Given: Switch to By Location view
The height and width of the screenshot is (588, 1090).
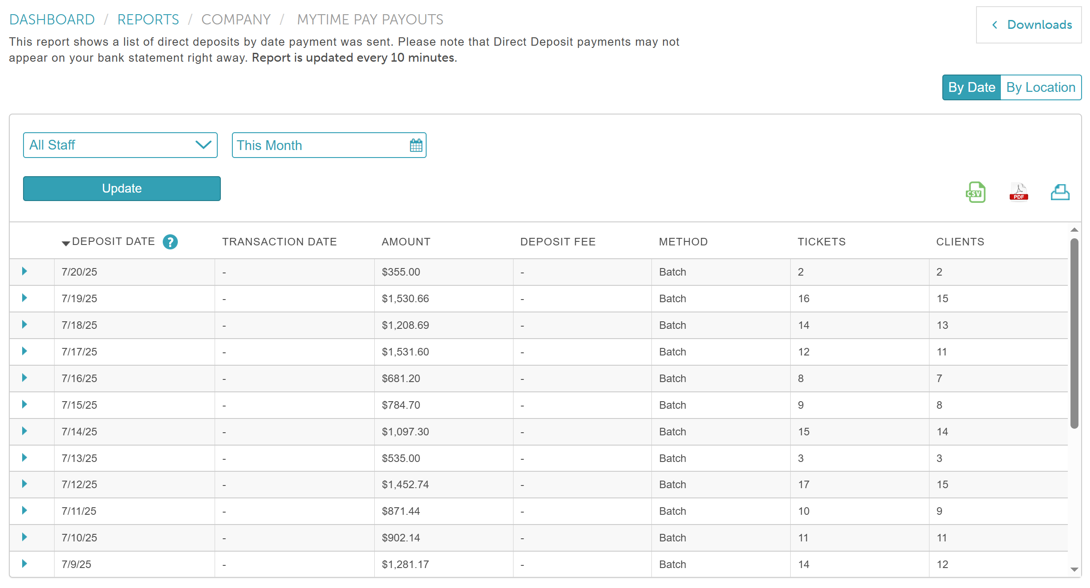Looking at the screenshot, I should (x=1040, y=87).
